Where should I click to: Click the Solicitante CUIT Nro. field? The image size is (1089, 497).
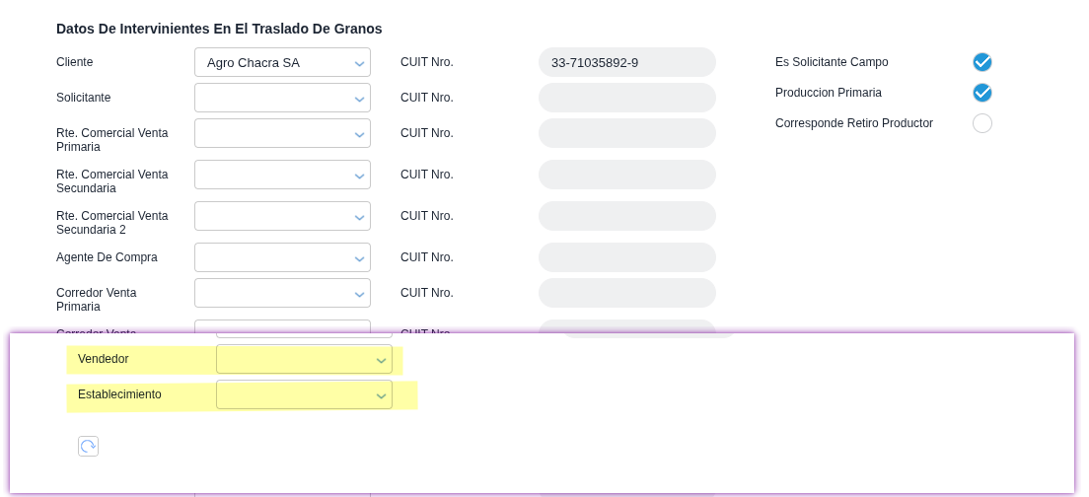click(x=626, y=98)
